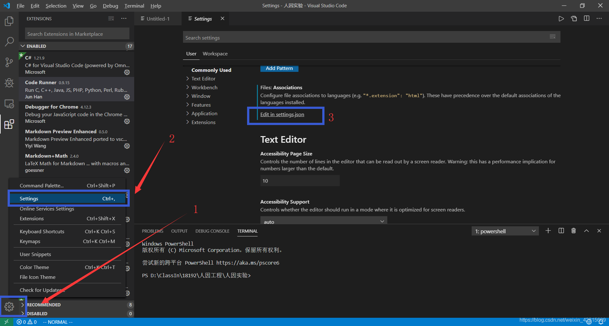609x326 pixels.
Task: Open the terminal selector dropdown '1: powershell'
Action: [505, 231]
